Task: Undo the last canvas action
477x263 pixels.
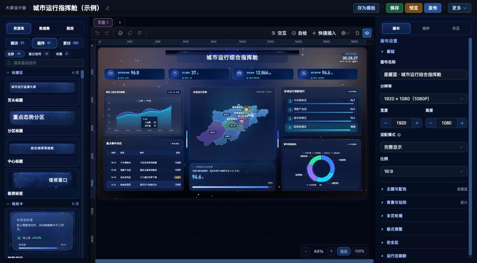Action: pyautogui.click(x=97, y=33)
